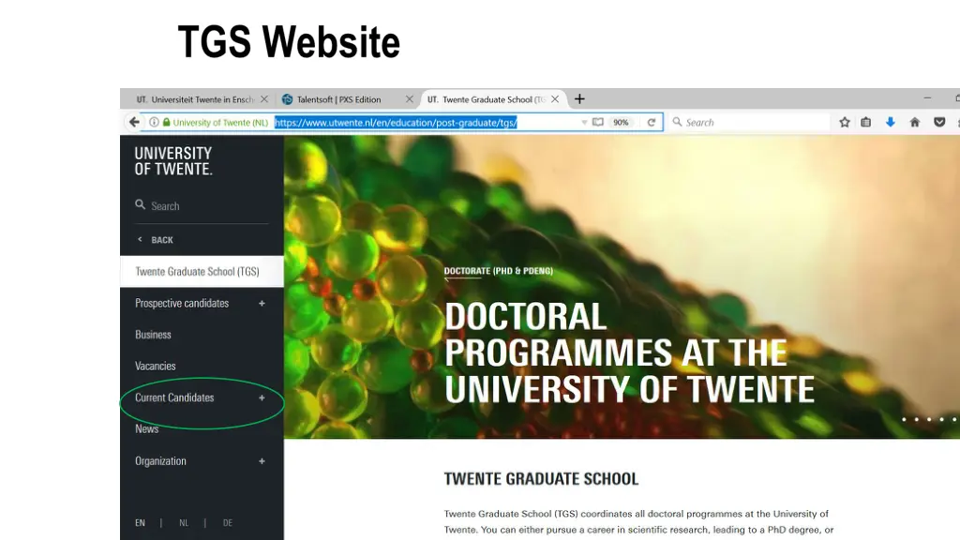Click the browser search box
Image resolution: width=960 pixels, height=540 pixels.
click(x=751, y=123)
